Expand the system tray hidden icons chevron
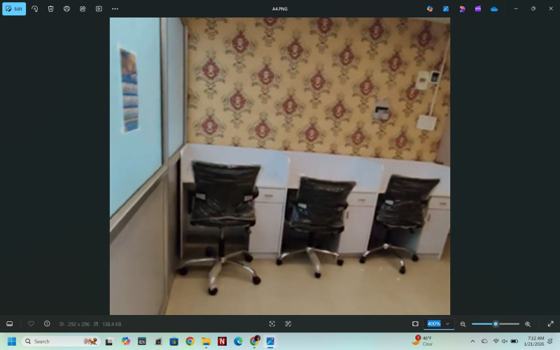560x350 pixels. 472,341
